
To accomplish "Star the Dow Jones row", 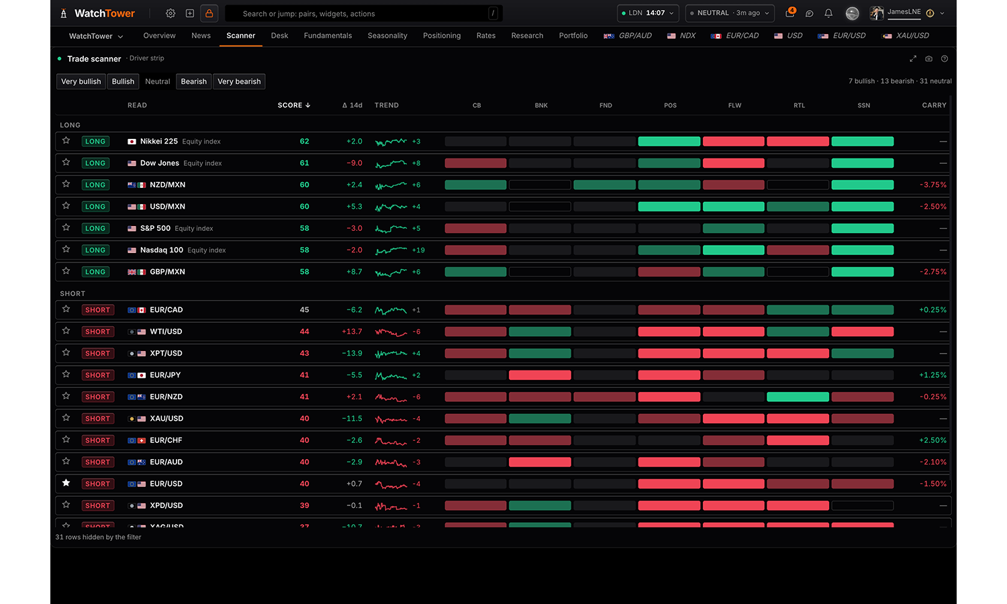I will pos(66,162).
